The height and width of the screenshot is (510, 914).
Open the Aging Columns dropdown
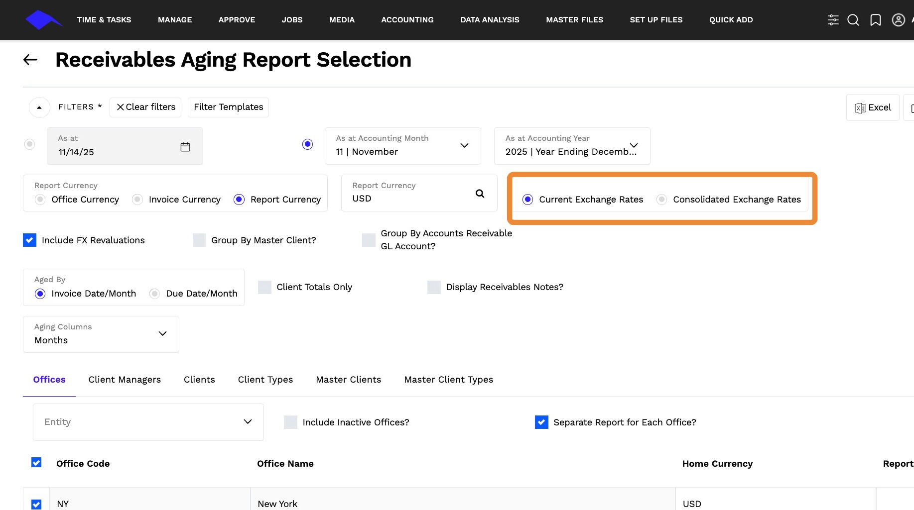click(162, 334)
